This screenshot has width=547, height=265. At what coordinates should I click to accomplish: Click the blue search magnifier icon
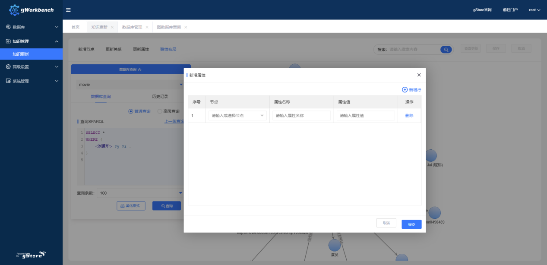(x=446, y=49)
